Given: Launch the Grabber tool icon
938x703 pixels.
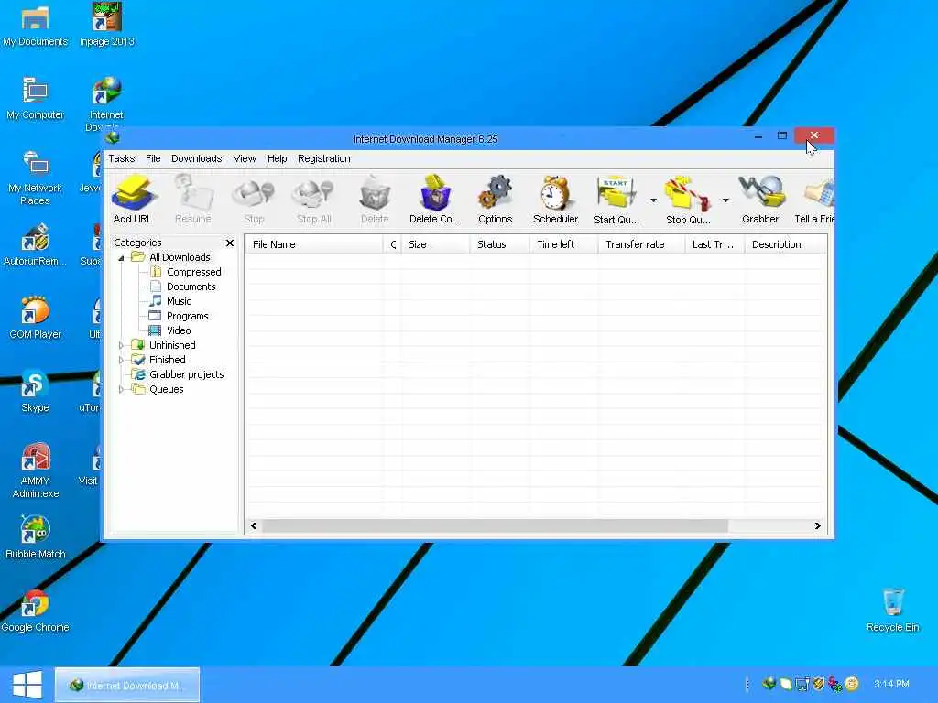Looking at the screenshot, I should (x=760, y=200).
